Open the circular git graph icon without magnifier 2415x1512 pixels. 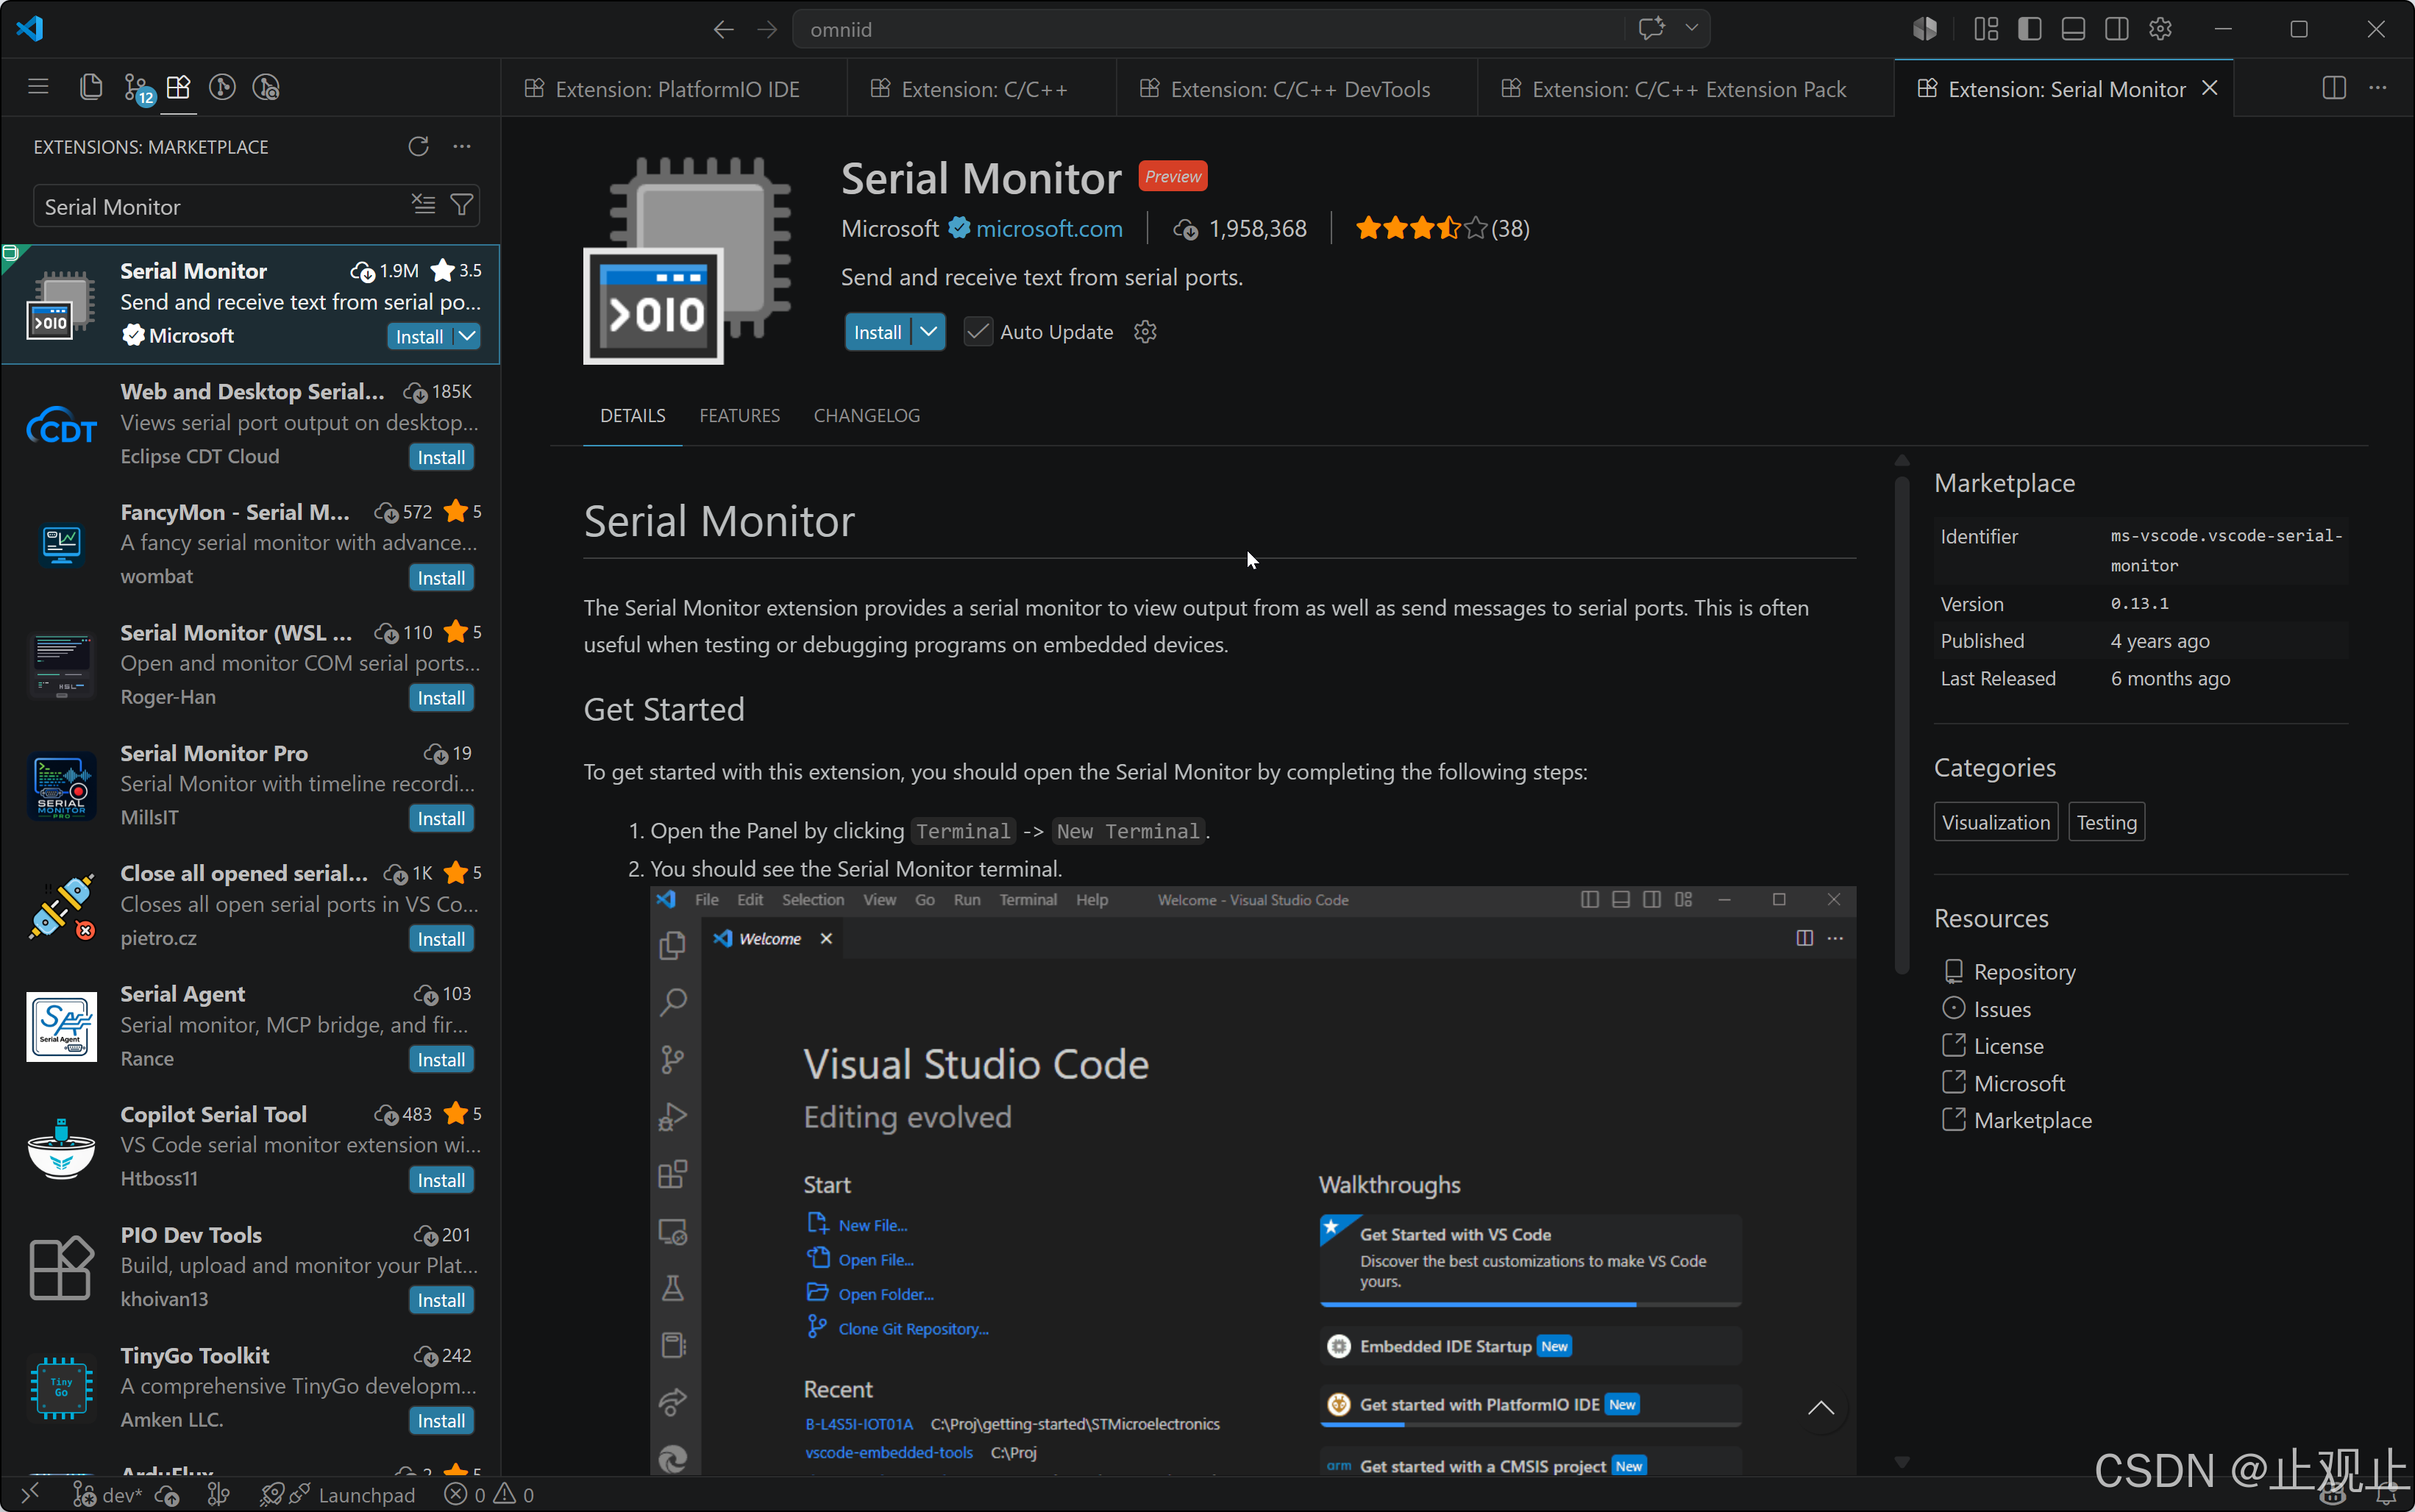click(x=222, y=87)
